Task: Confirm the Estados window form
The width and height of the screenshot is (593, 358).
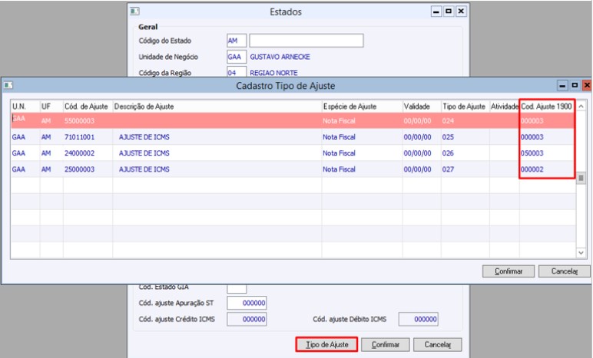Action: (386, 344)
